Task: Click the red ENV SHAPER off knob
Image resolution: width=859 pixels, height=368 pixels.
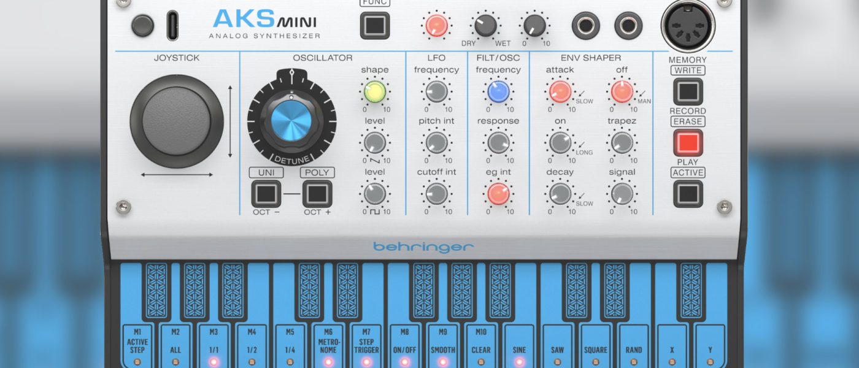Action: point(622,92)
